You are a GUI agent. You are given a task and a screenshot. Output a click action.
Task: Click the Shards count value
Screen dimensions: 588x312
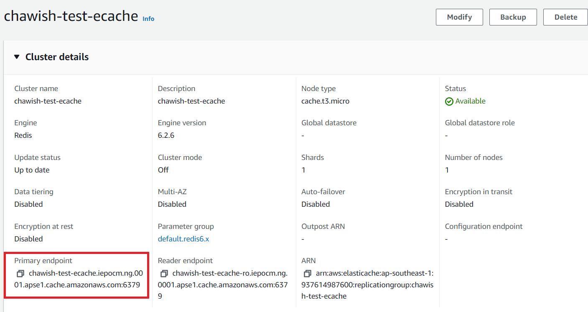(x=303, y=170)
